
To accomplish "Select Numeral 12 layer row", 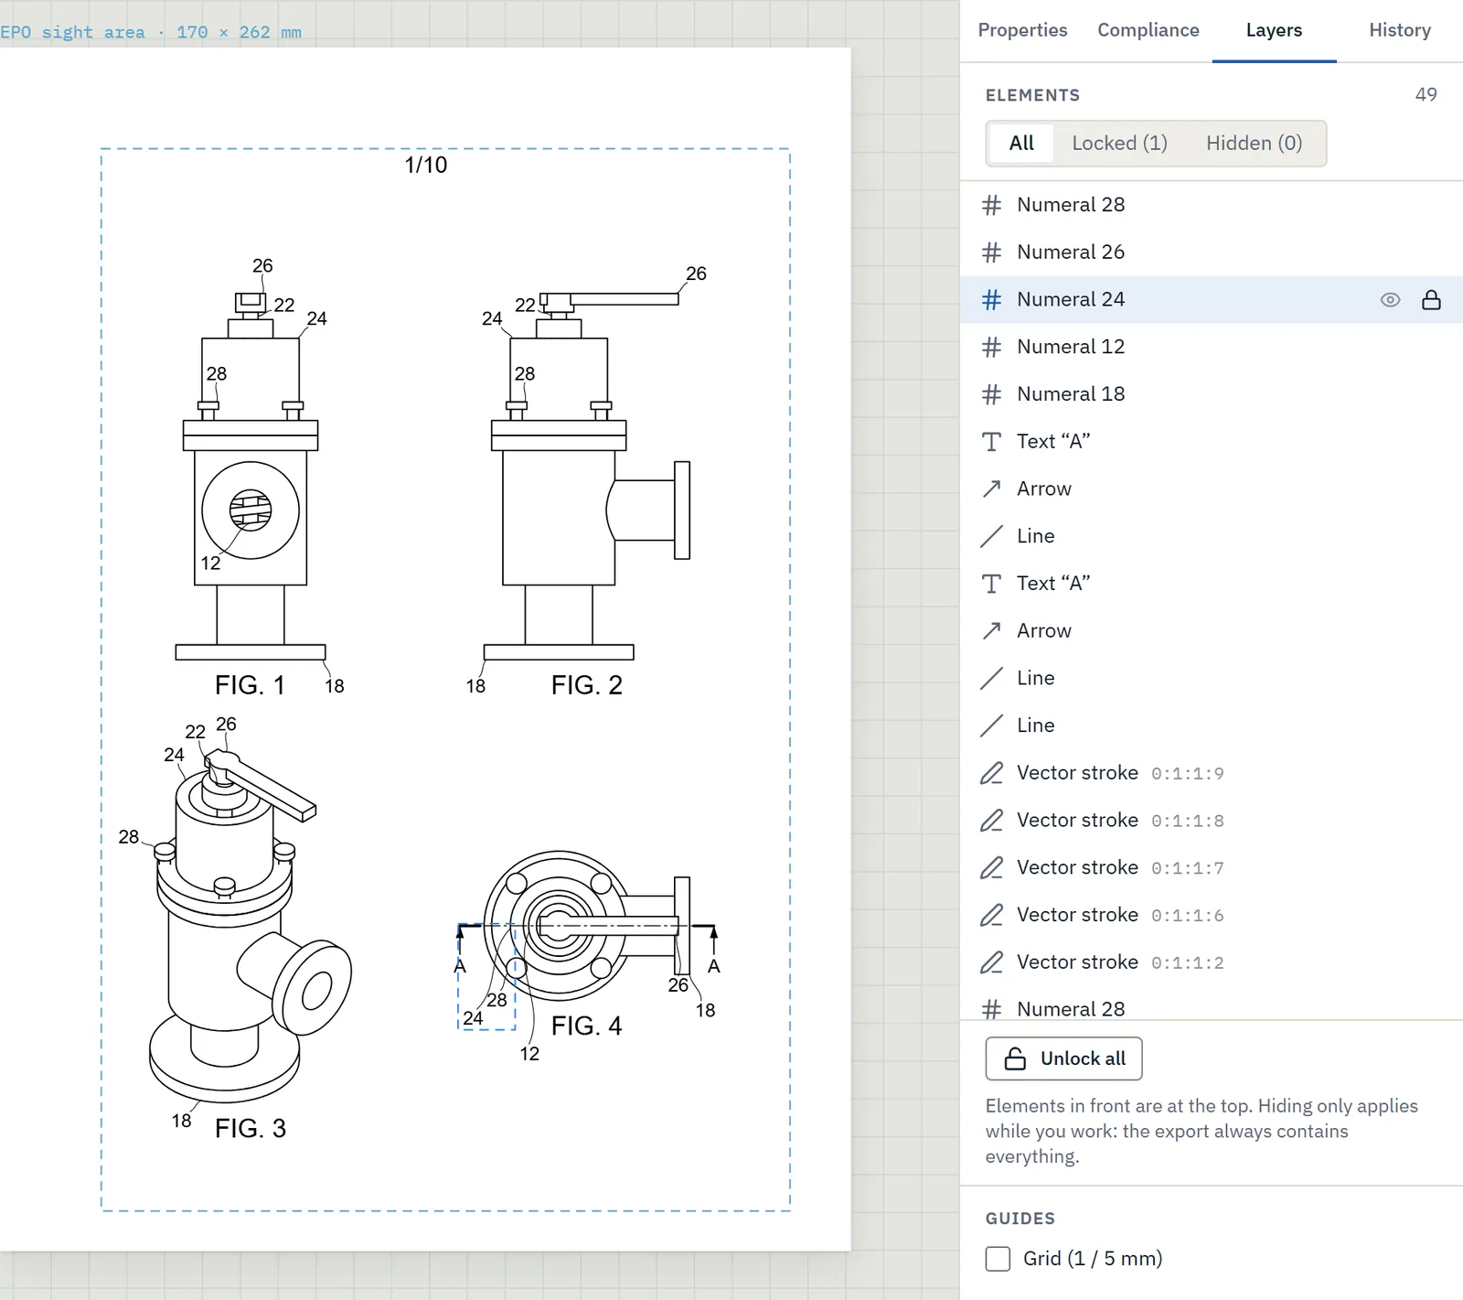I will [1212, 347].
